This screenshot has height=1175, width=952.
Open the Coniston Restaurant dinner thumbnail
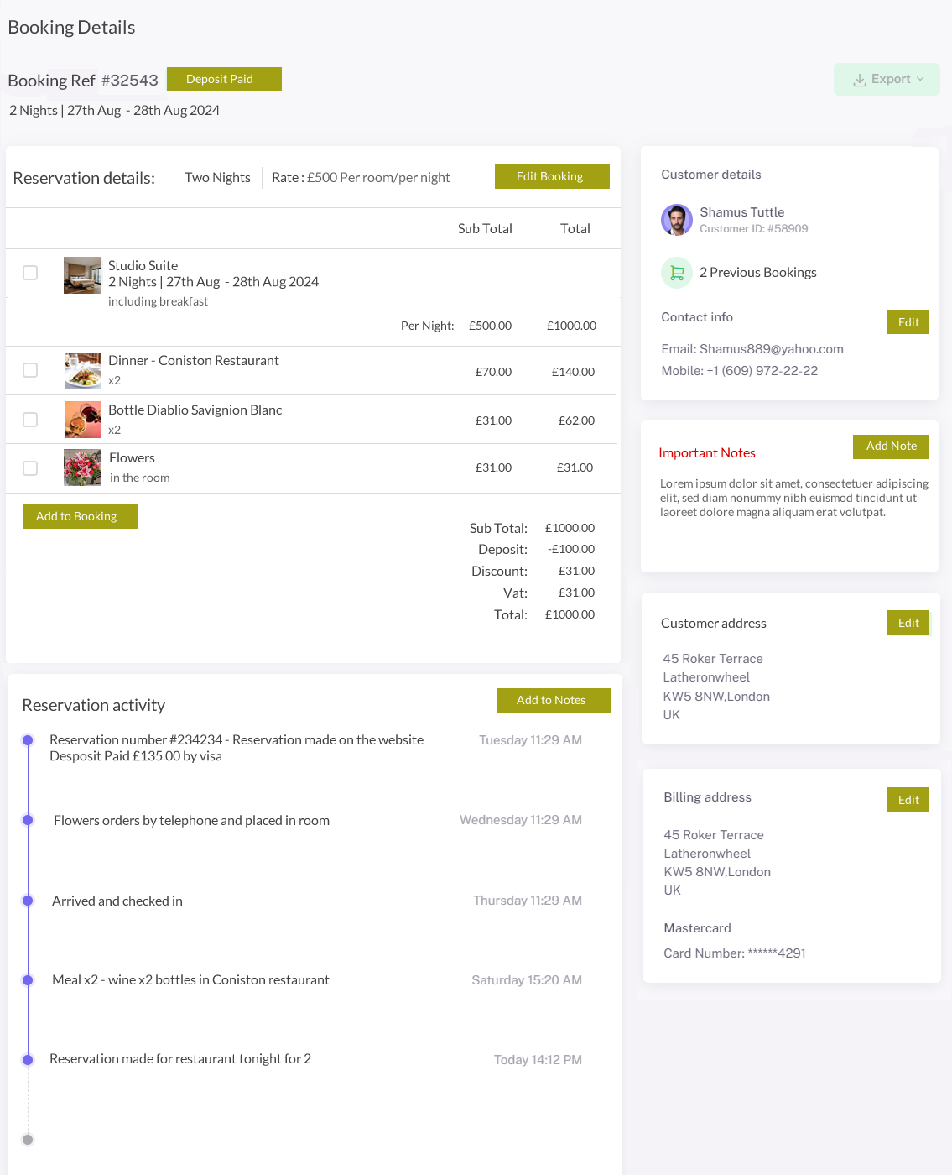[83, 370]
